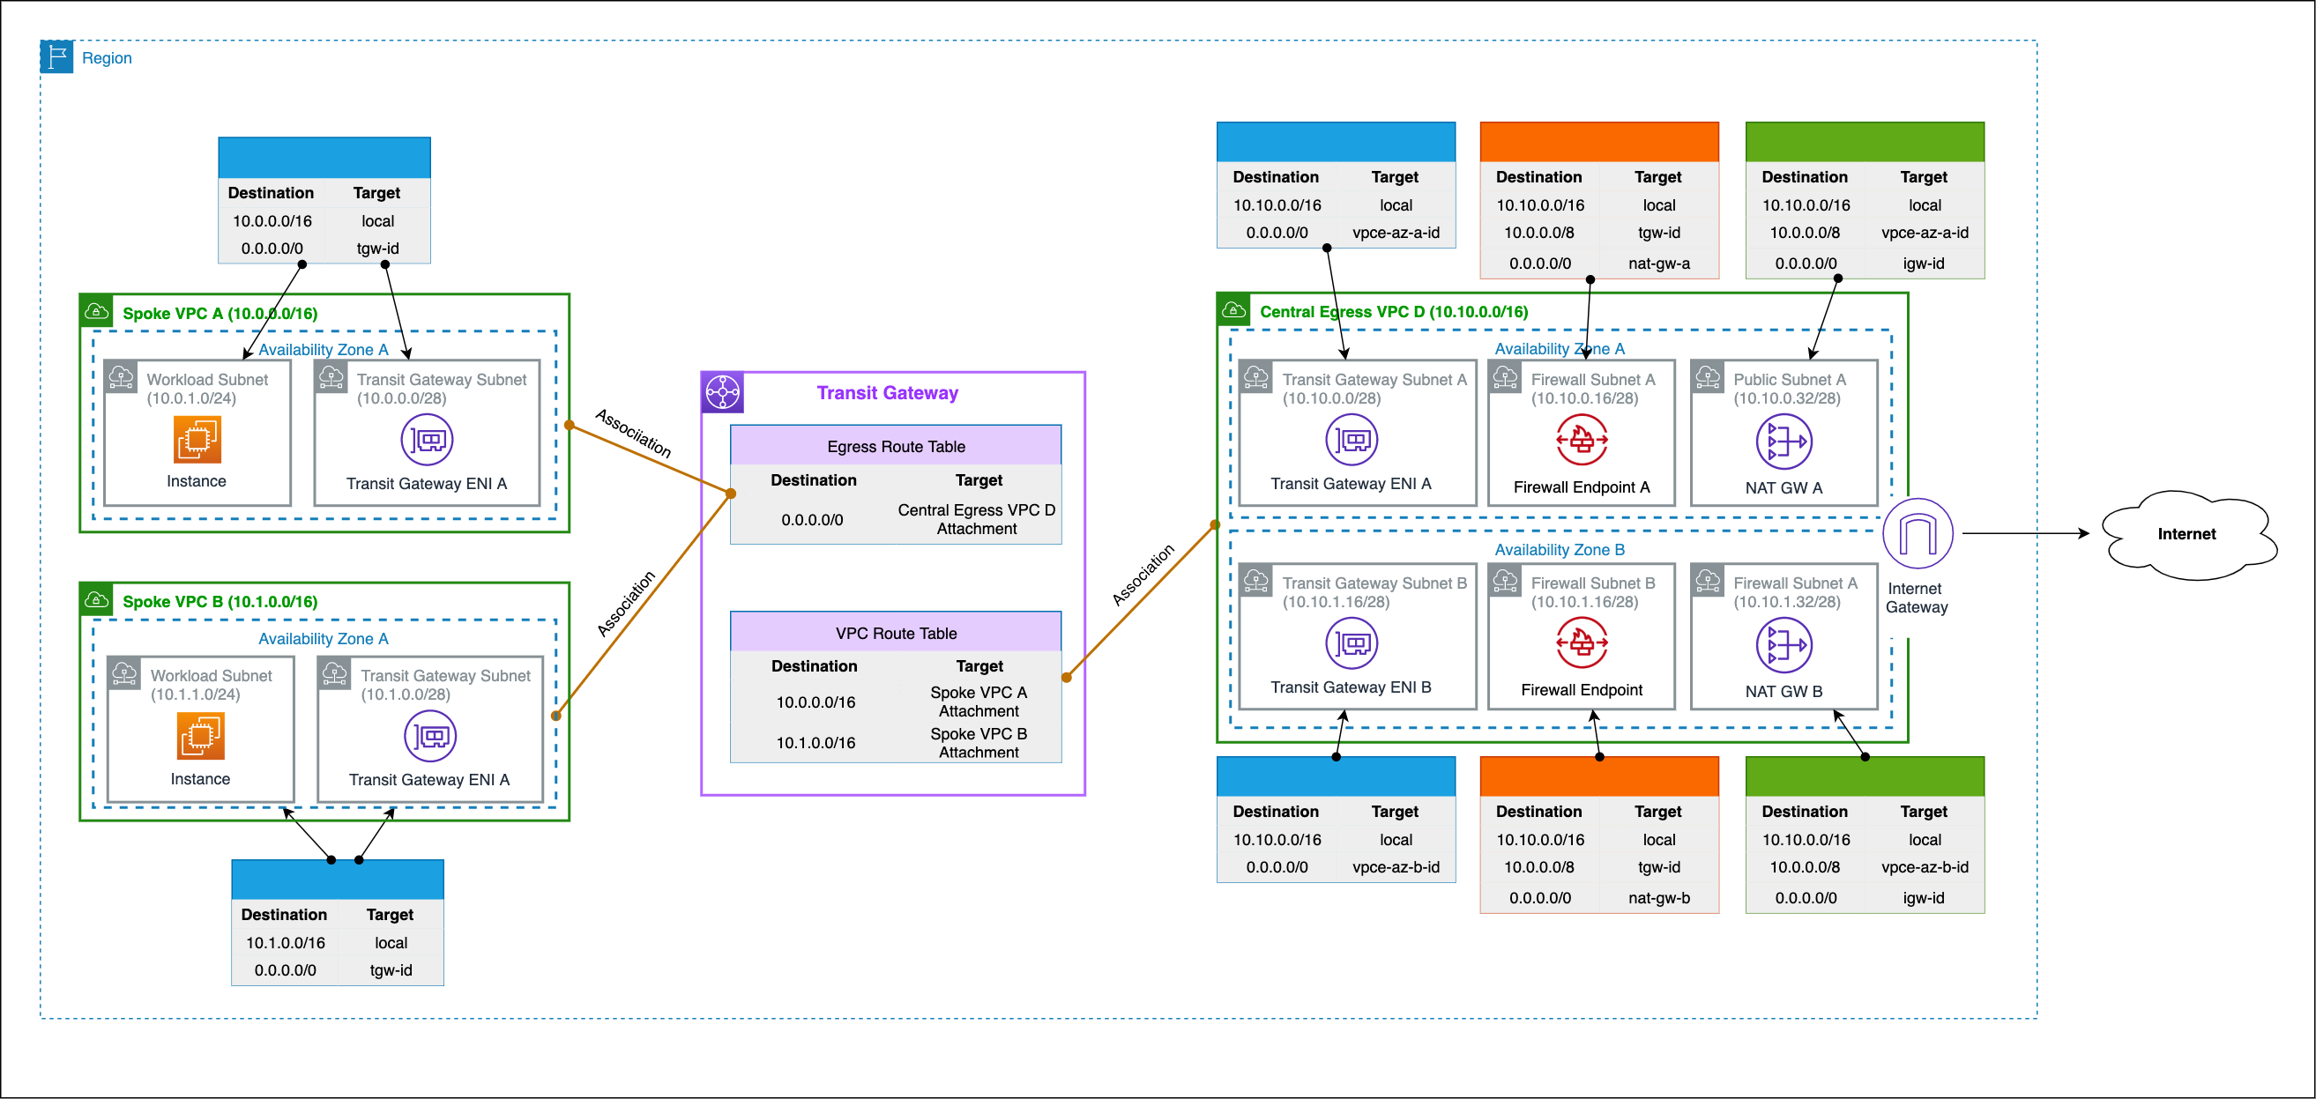Select the nat-gw-a route target

point(1659,263)
